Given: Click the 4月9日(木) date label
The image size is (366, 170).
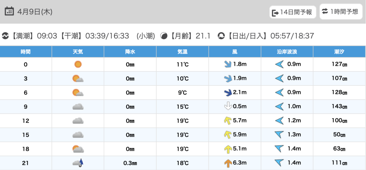Looking at the screenshot, I should point(35,12).
